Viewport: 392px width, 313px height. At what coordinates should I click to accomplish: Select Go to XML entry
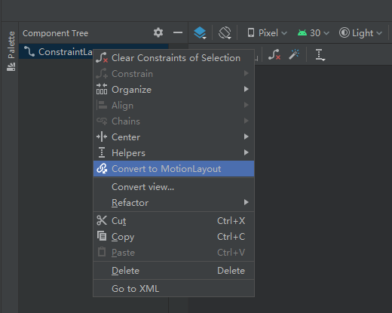(x=173, y=289)
